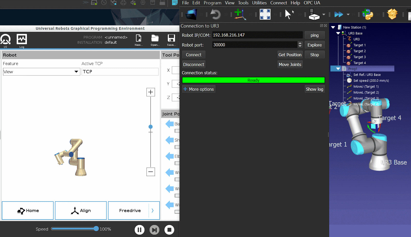411x237 pixels.
Task: Zoom in robot view with the plus button
Action: 151,92
